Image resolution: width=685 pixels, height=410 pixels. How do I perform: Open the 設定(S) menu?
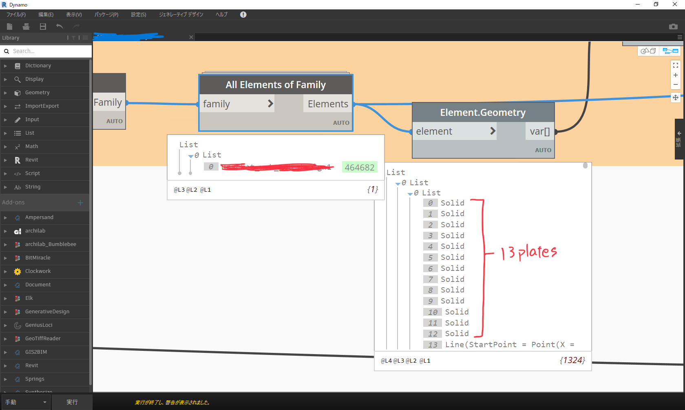coord(139,15)
